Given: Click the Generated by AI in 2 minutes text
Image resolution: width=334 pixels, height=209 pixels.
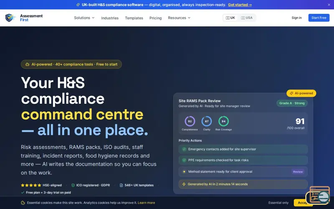Looking at the screenshot, I should pos(218,184).
